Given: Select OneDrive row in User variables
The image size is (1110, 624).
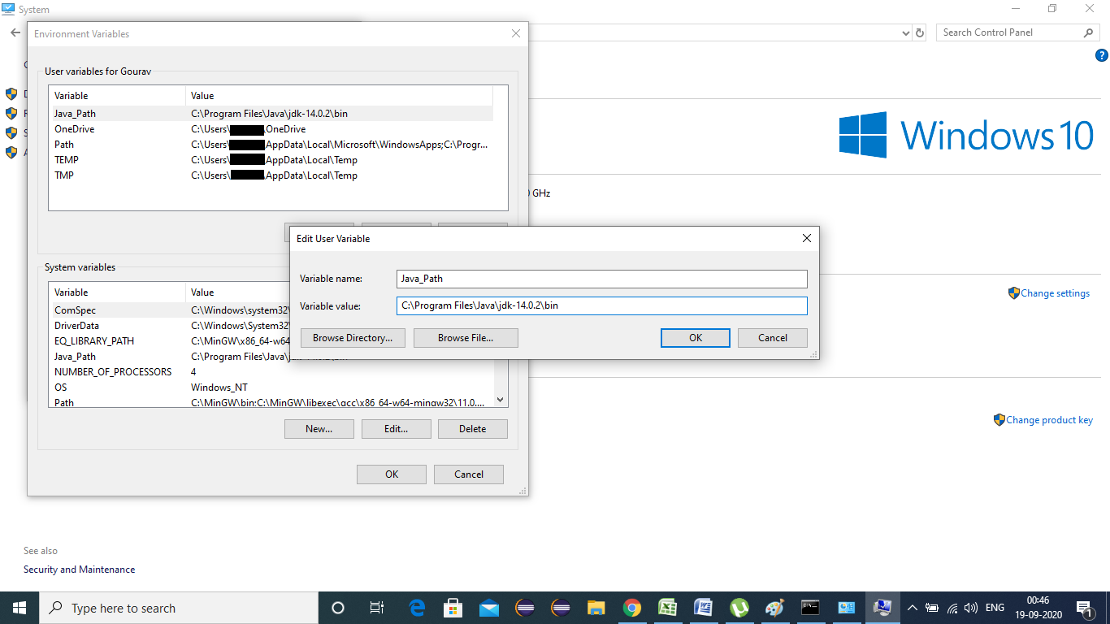Looking at the screenshot, I should pyautogui.click(x=271, y=129).
